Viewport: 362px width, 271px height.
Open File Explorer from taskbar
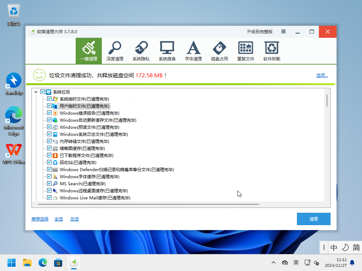[x=27, y=263]
